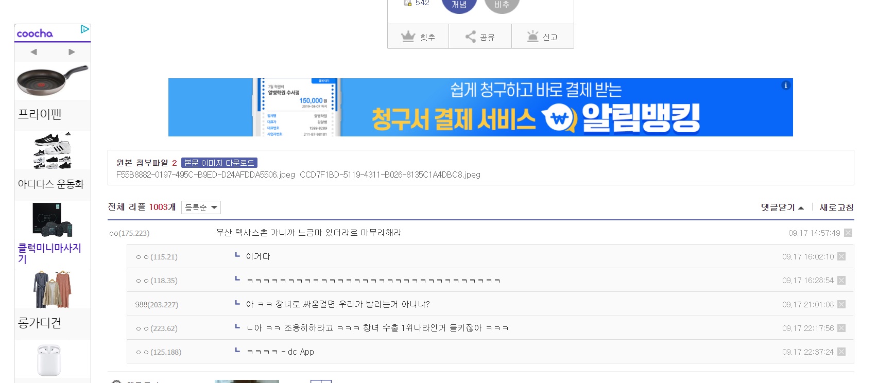The width and height of the screenshot is (895, 383).
Task: Toggle the 개념 upvote button
Action: coord(459,4)
